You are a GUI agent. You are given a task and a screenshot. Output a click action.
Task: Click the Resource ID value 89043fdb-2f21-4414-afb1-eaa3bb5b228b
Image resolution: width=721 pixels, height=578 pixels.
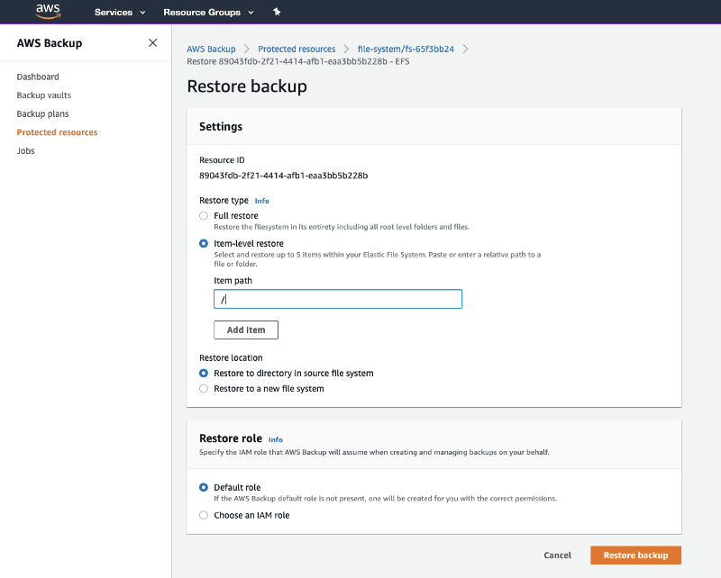(283, 176)
